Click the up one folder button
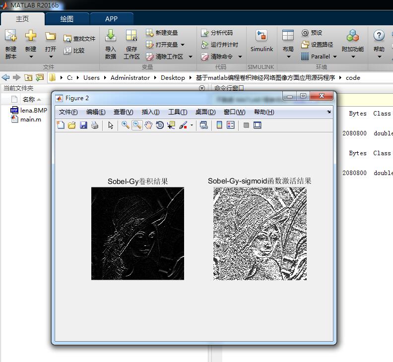 point(28,78)
